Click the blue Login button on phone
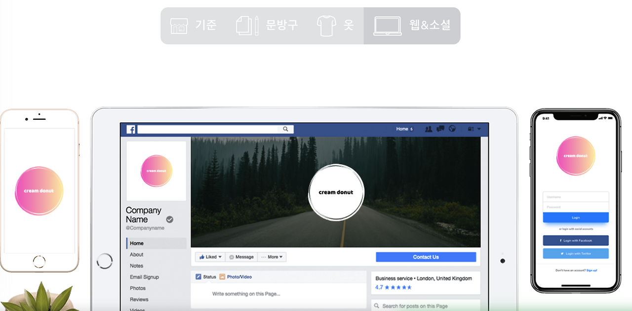This screenshot has height=311, width=632. (x=576, y=217)
